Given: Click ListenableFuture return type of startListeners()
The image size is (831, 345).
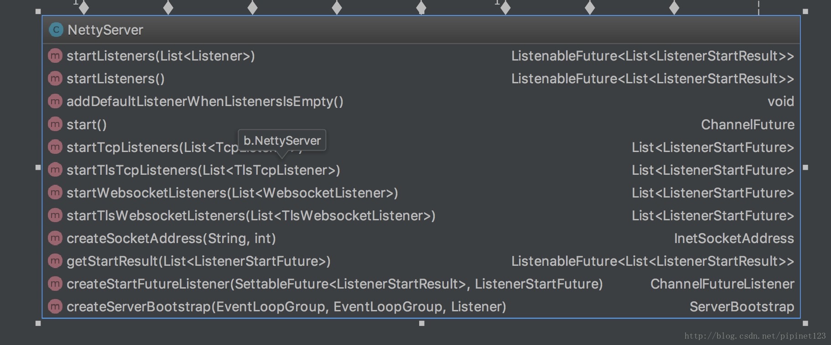Looking at the screenshot, I should [x=653, y=79].
